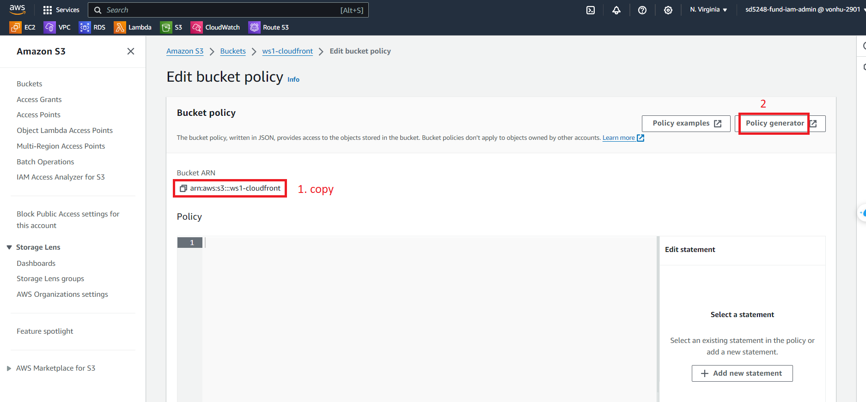Image resolution: width=866 pixels, height=402 pixels.
Task: Open the CloudWatch service shortcut
Action: (x=215, y=27)
